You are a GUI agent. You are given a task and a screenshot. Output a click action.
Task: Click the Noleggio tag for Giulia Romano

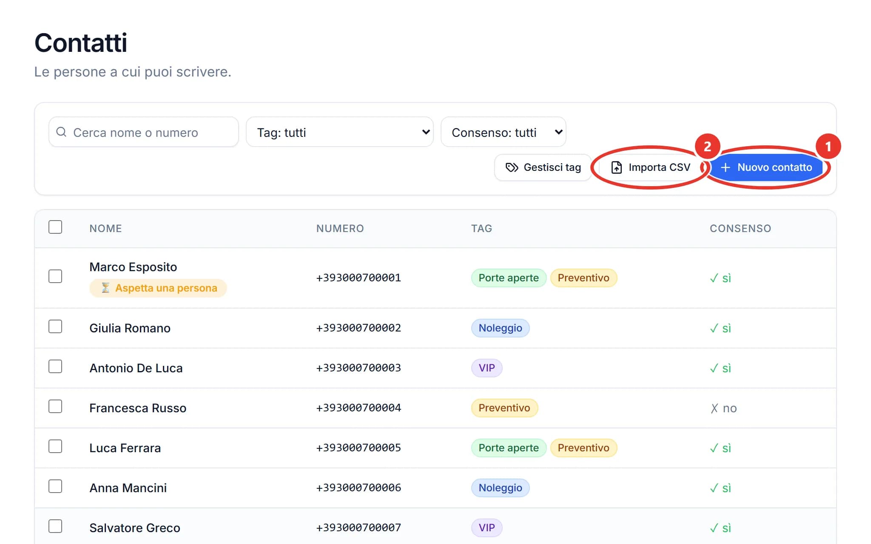500,328
